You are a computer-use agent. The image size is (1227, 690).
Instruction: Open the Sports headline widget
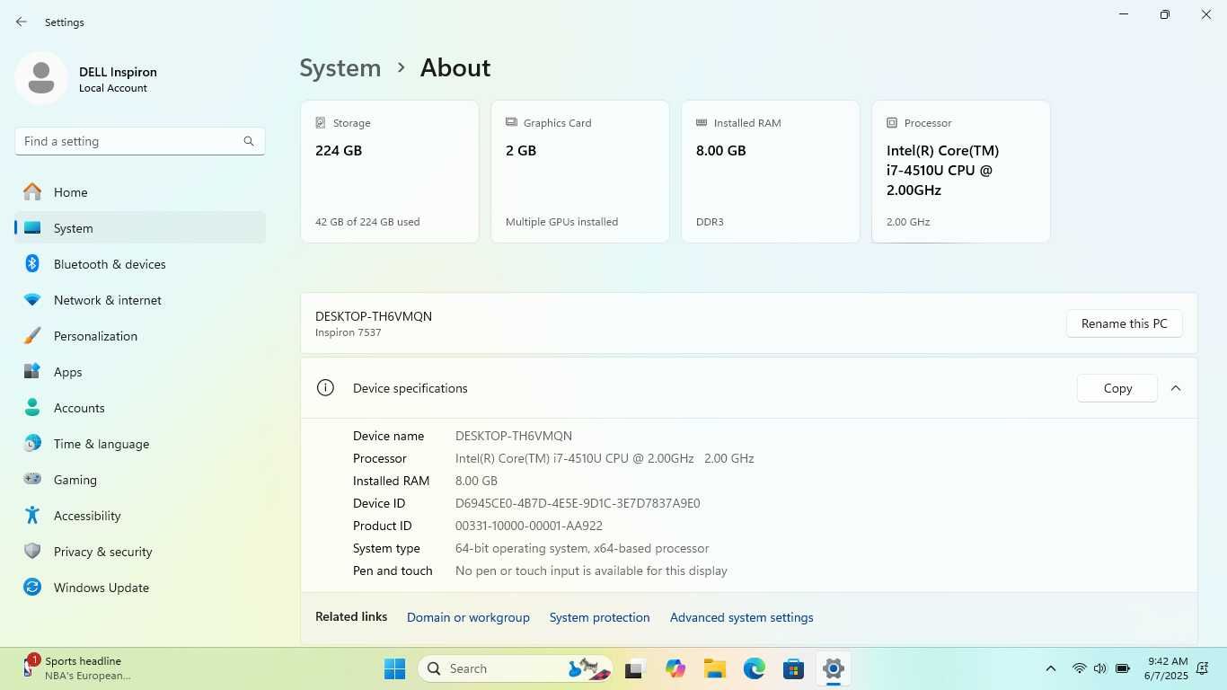[76, 668]
